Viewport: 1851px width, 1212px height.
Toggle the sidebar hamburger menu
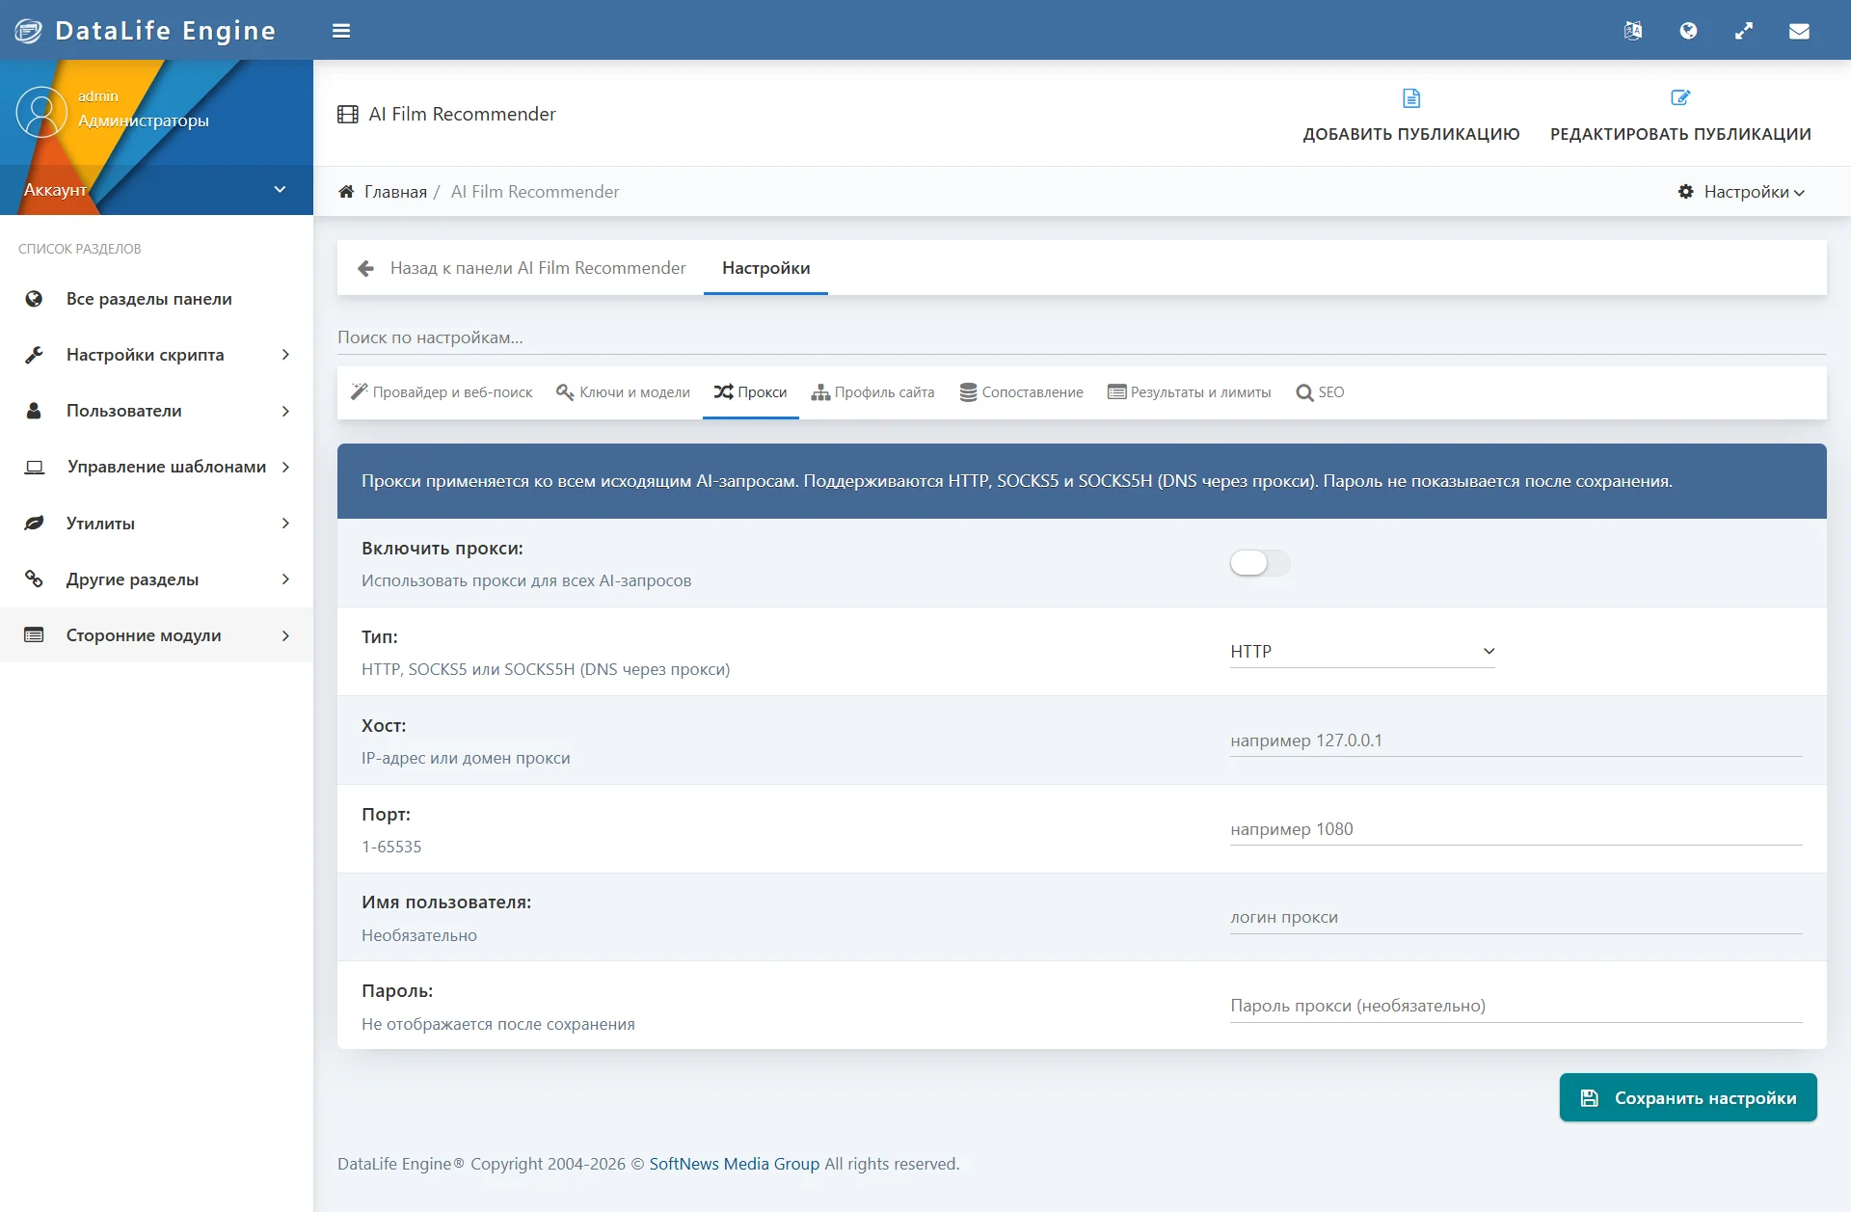(x=341, y=31)
